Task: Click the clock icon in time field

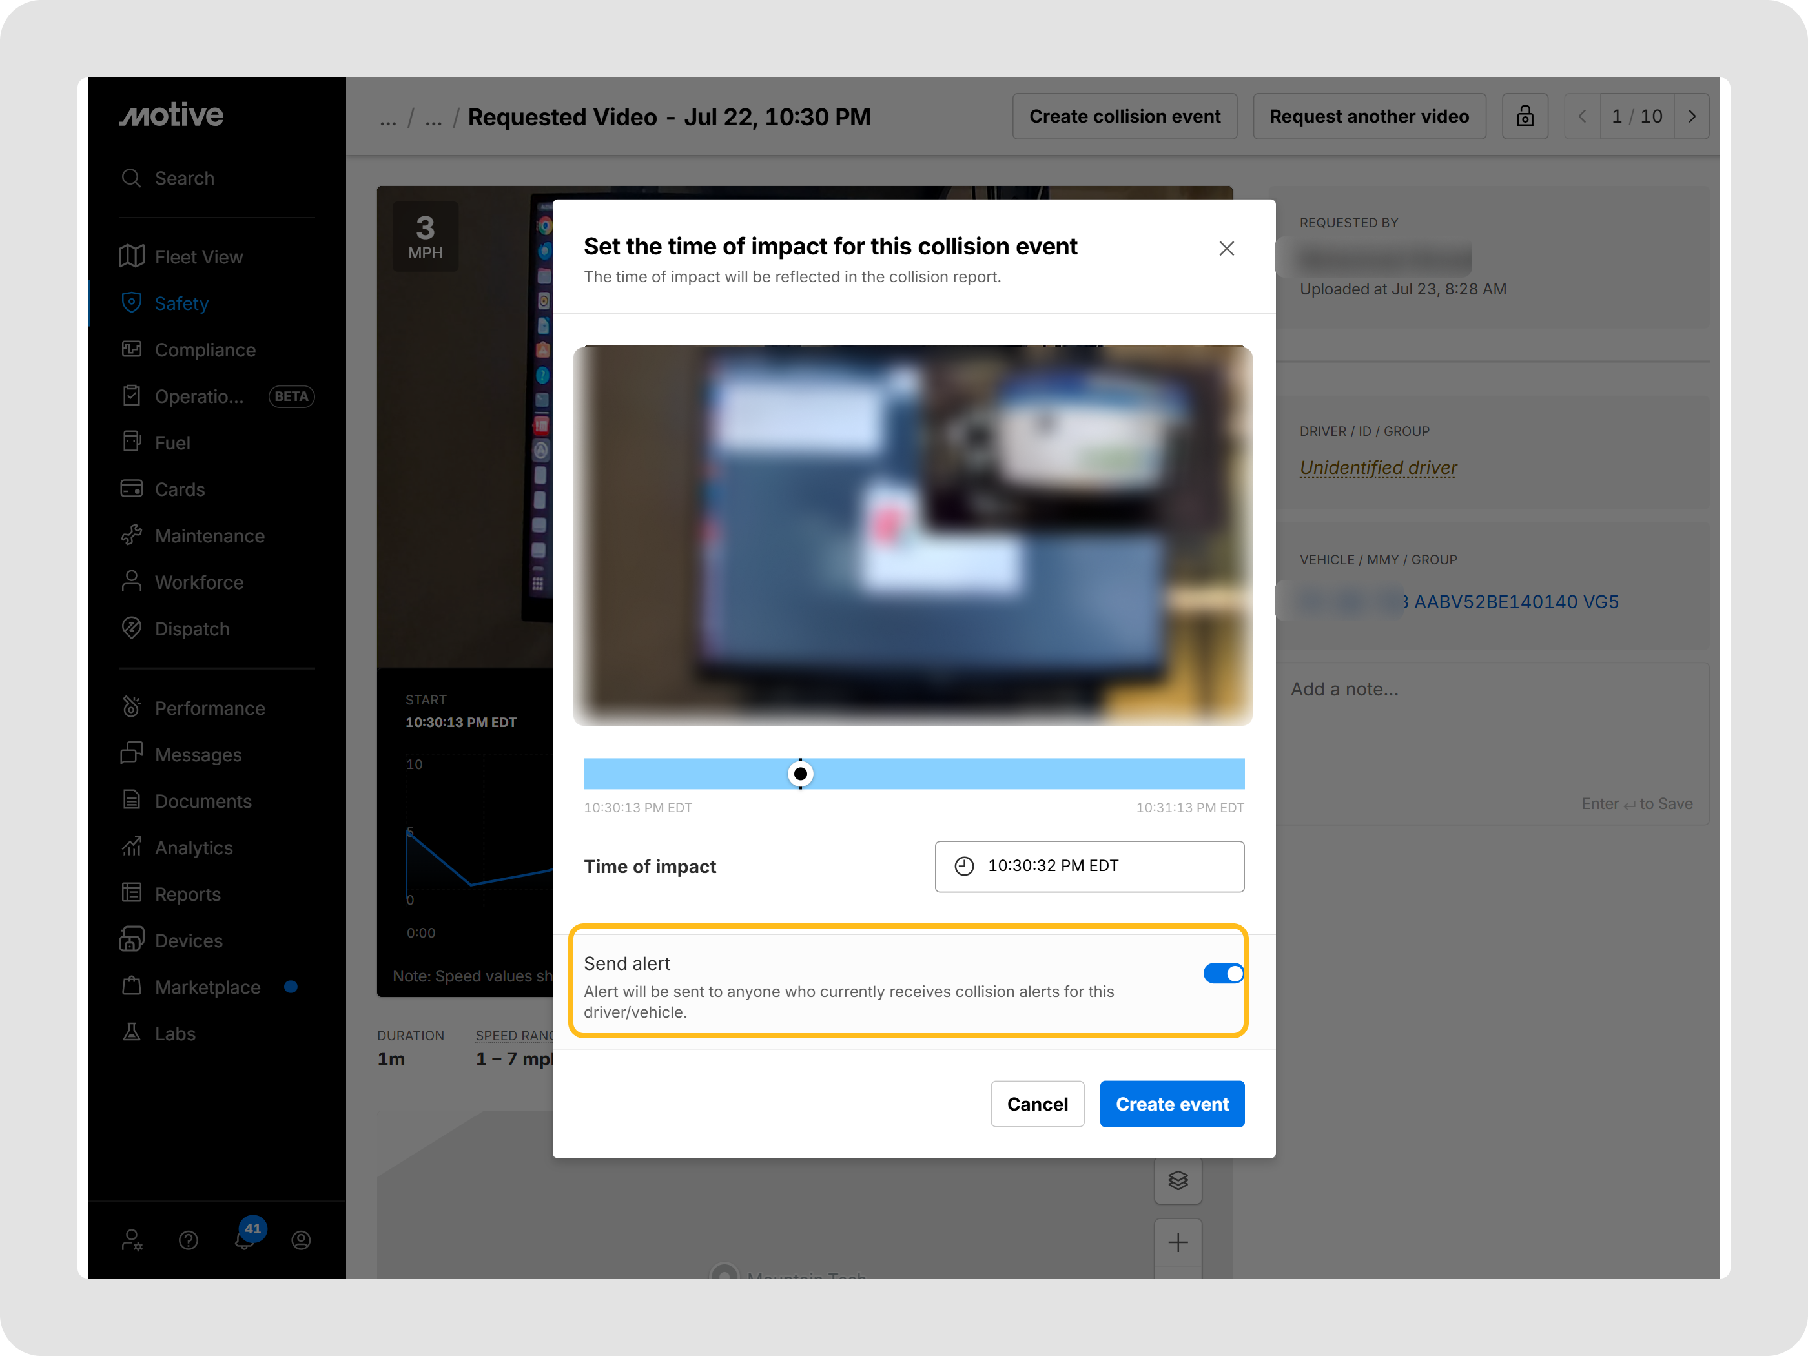Action: click(x=965, y=867)
